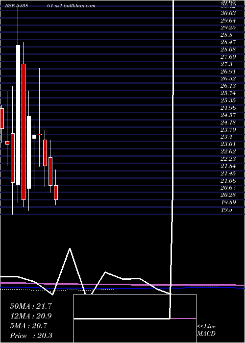The height and width of the screenshot is (343, 245).
Task: Click the 29.64 price axis label
Action: coord(228,21)
